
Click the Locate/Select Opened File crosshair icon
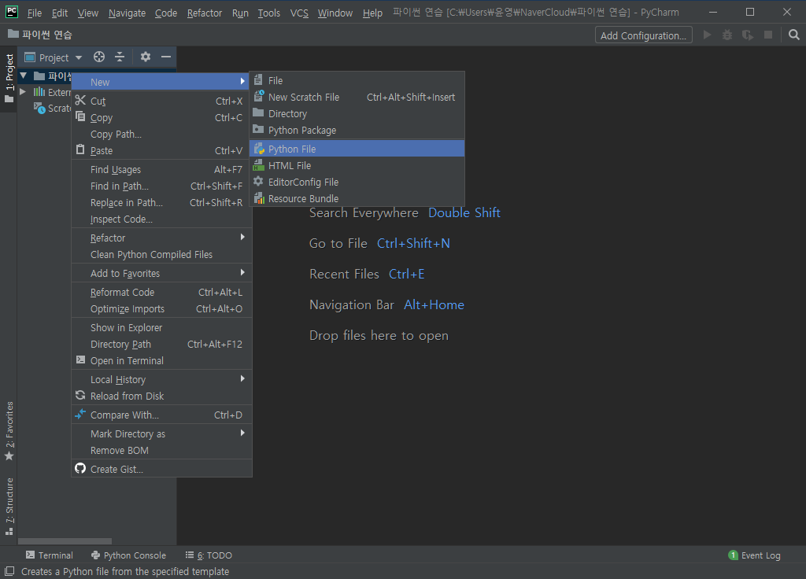click(x=99, y=57)
